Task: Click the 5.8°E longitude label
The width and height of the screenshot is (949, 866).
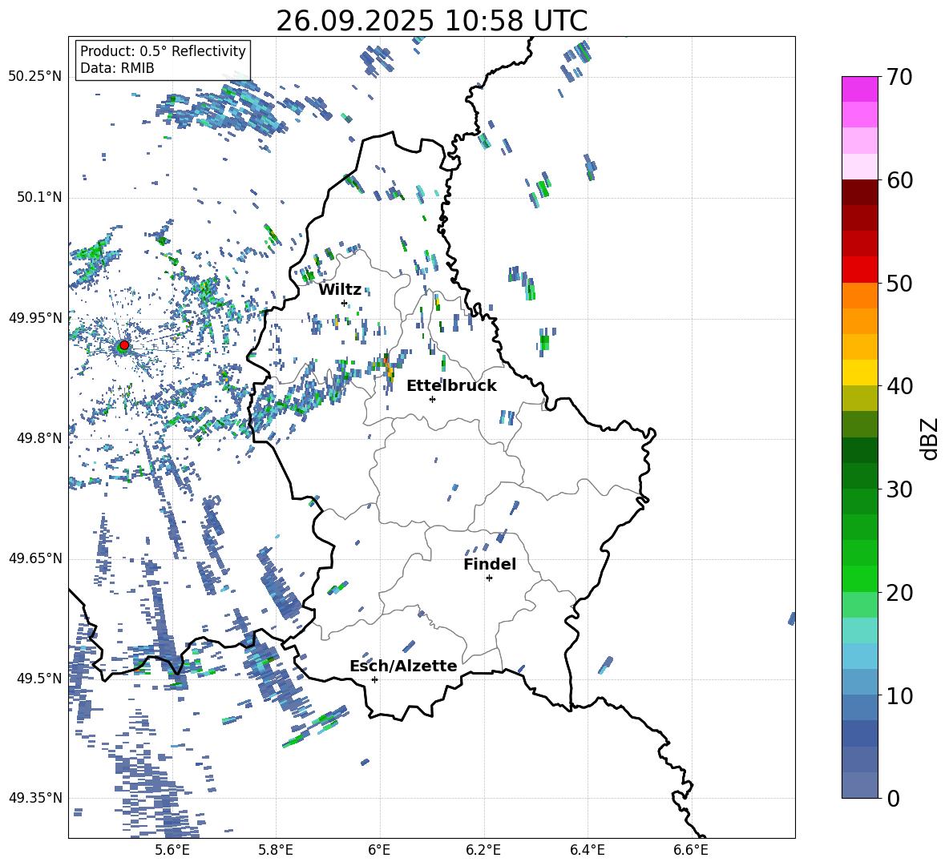Action: tap(276, 850)
